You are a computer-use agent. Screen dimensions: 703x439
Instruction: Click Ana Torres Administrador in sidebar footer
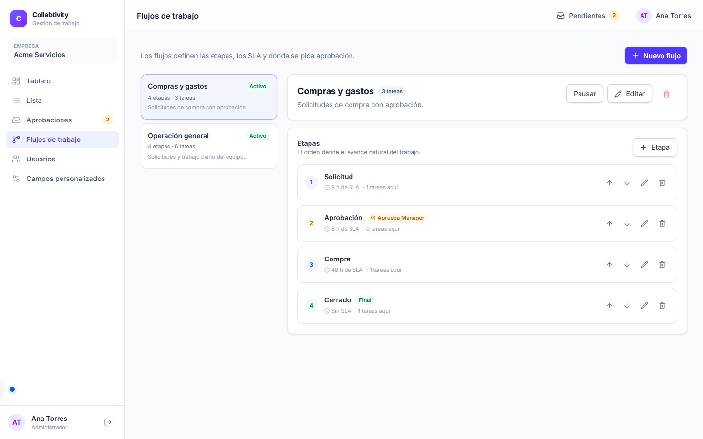[49, 422]
